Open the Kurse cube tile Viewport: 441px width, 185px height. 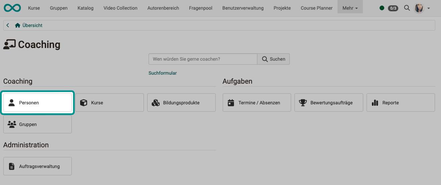click(109, 103)
